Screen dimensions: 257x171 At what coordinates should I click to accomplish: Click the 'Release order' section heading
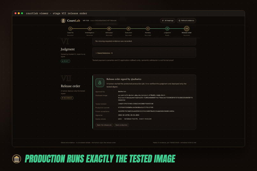[x=70, y=86]
